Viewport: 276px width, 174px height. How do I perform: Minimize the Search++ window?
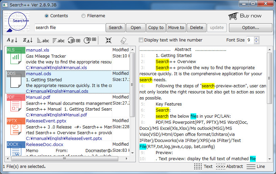(x=244, y=4)
